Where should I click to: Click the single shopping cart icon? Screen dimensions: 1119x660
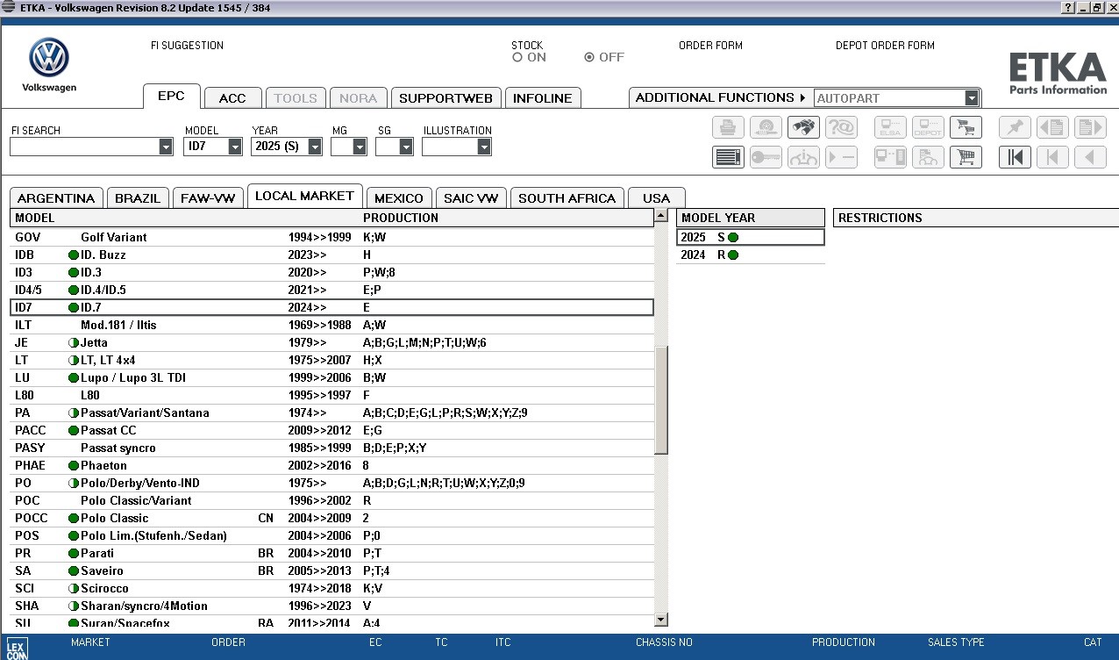tap(966, 157)
